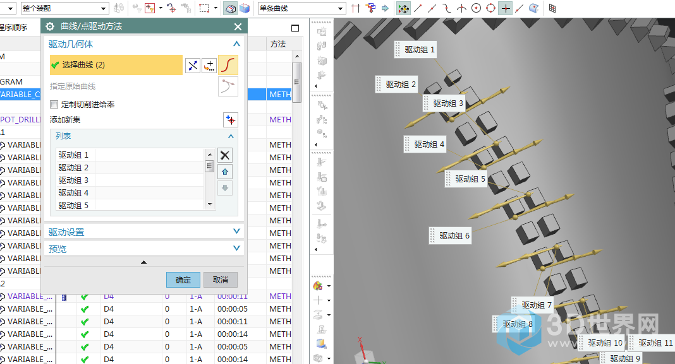Screen dimensions: 675x364
Task: Expand the 驱动设置 section
Action: point(145,232)
